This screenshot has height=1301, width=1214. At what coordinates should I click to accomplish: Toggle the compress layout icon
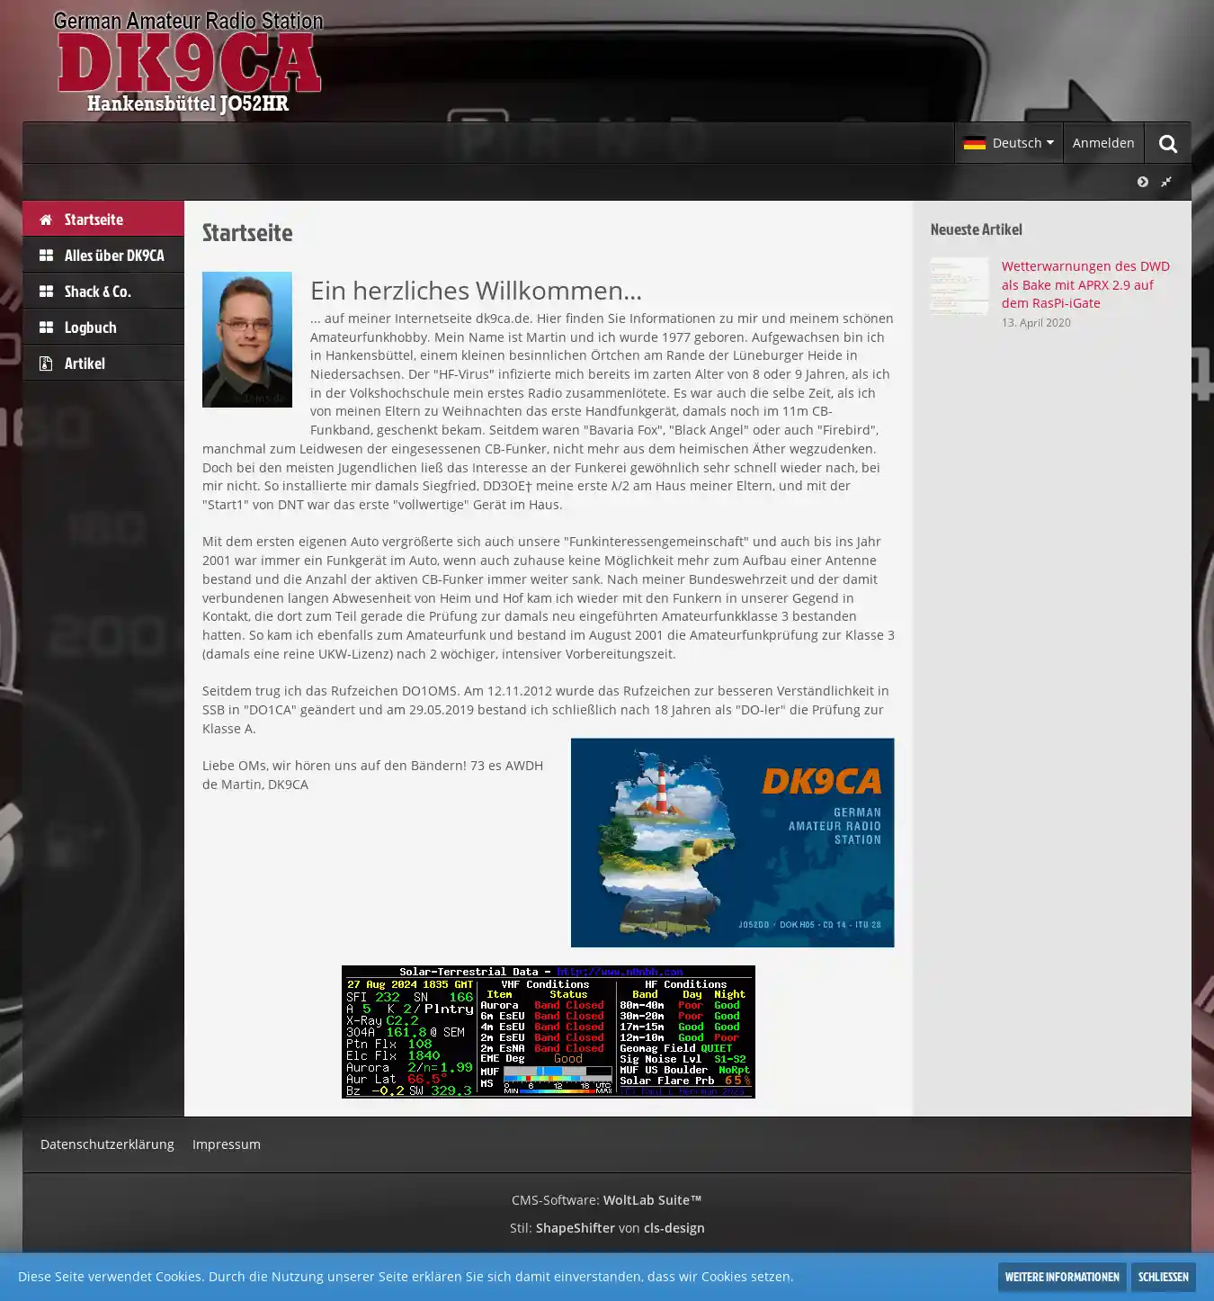(x=1166, y=182)
